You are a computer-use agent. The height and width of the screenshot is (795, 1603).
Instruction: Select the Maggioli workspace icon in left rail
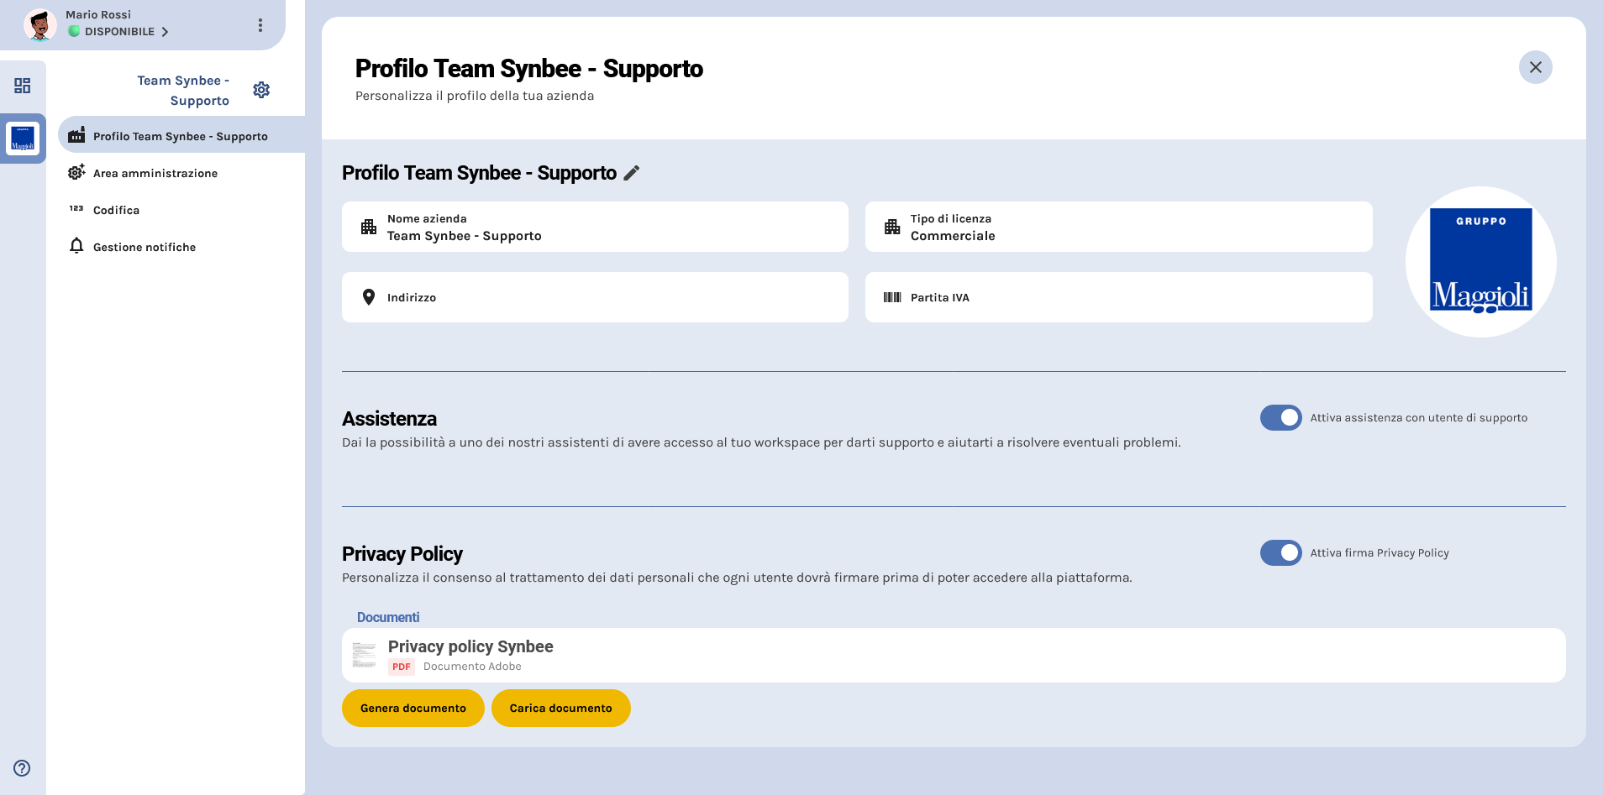click(23, 139)
